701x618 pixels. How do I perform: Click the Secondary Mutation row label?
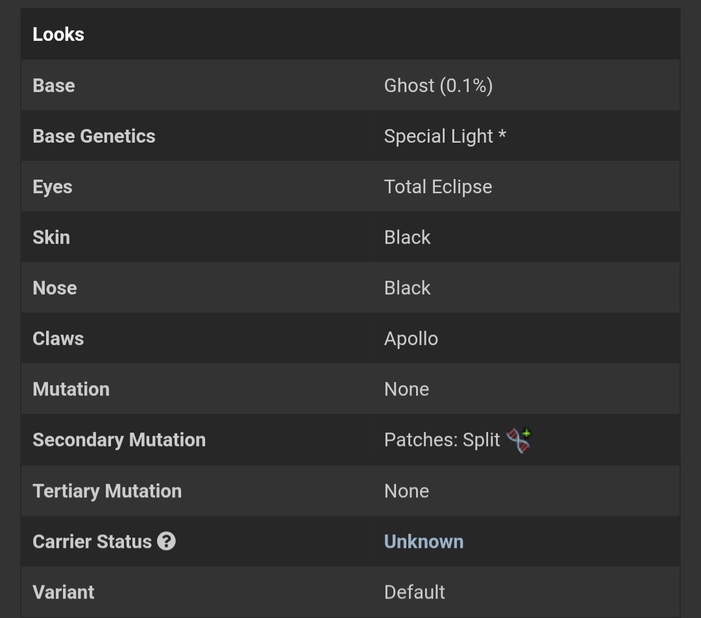(119, 440)
